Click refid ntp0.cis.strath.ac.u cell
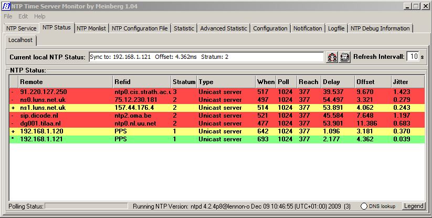Viewport: 432px width, 218px height. [143, 92]
